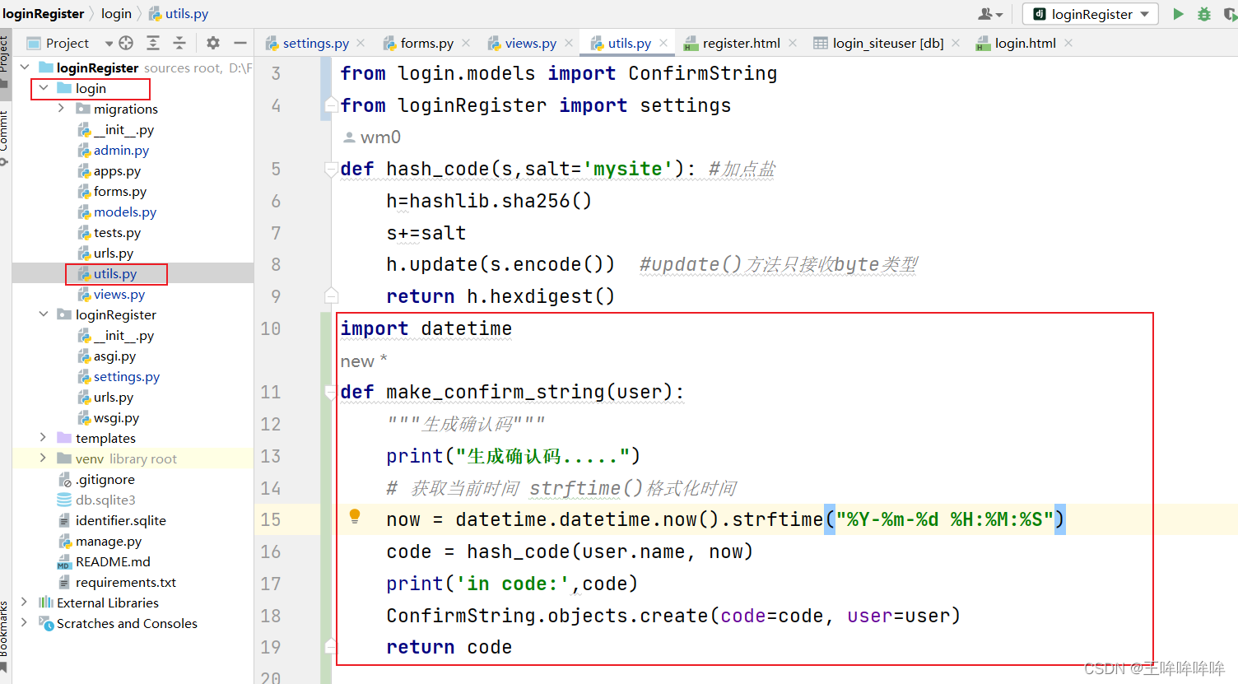Image resolution: width=1238 pixels, height=684 pixels.
Task: Run the loginRegister configuration with green play
Action: (x=1178, y=14)
